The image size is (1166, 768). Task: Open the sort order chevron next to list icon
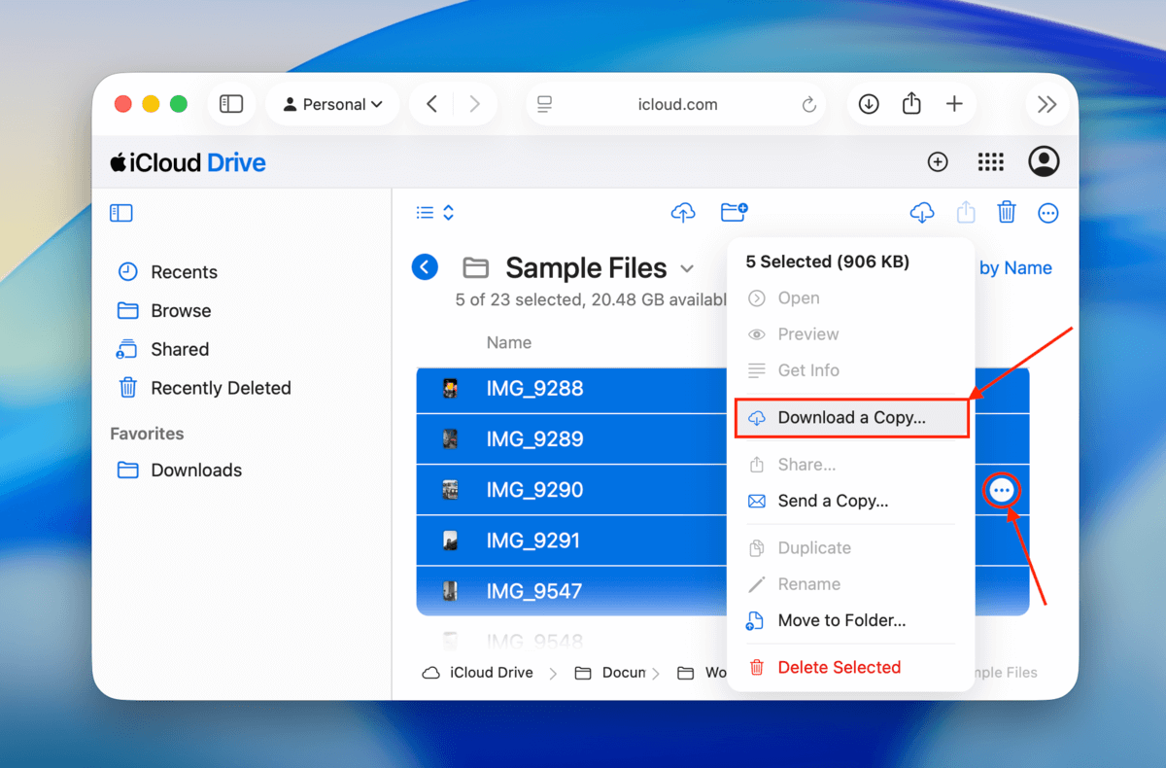pyautogui.click(x=446, y=212)
